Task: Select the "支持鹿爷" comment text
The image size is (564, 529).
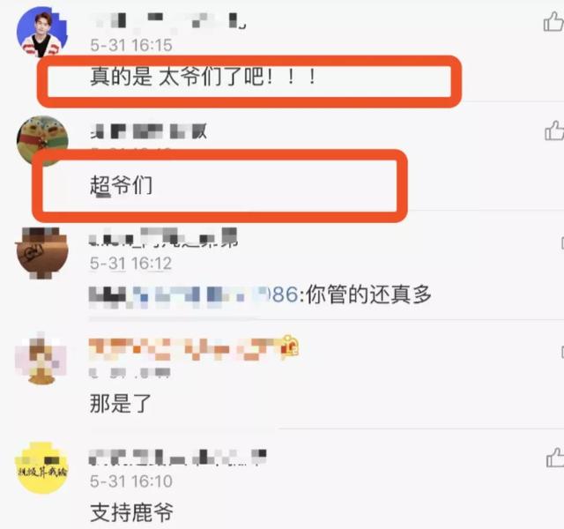Action: point(131,512)
